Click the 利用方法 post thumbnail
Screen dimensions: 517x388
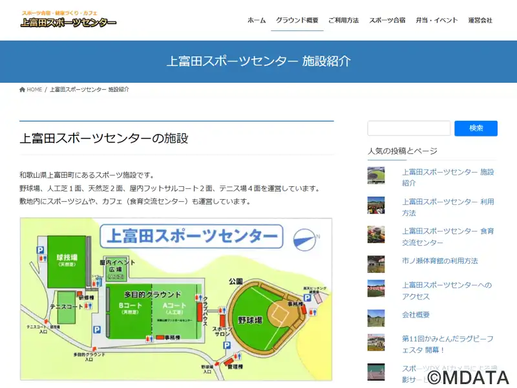coord(376,205)
